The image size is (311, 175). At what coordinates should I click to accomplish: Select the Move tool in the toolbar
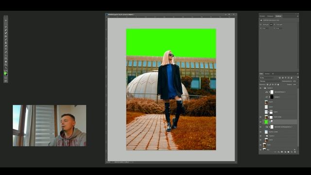(x=6, y=20)
